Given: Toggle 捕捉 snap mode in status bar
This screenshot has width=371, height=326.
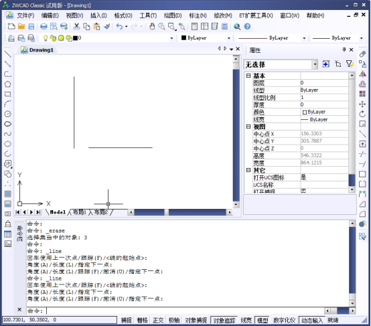Looking at the screenshot, I should tap(127, 321).
